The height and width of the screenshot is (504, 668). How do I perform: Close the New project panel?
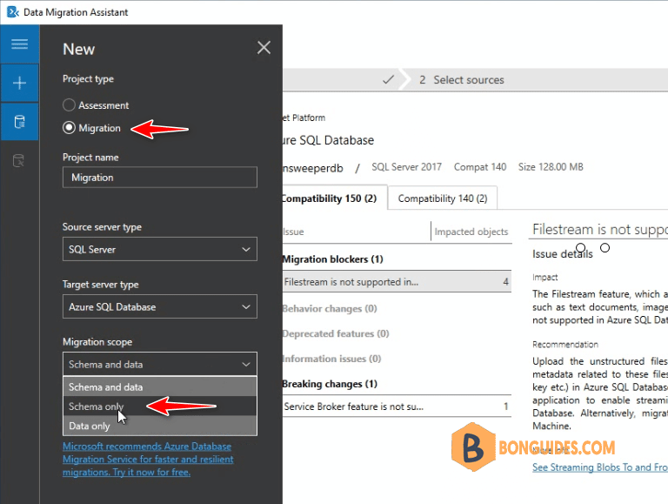pos(264,47)
